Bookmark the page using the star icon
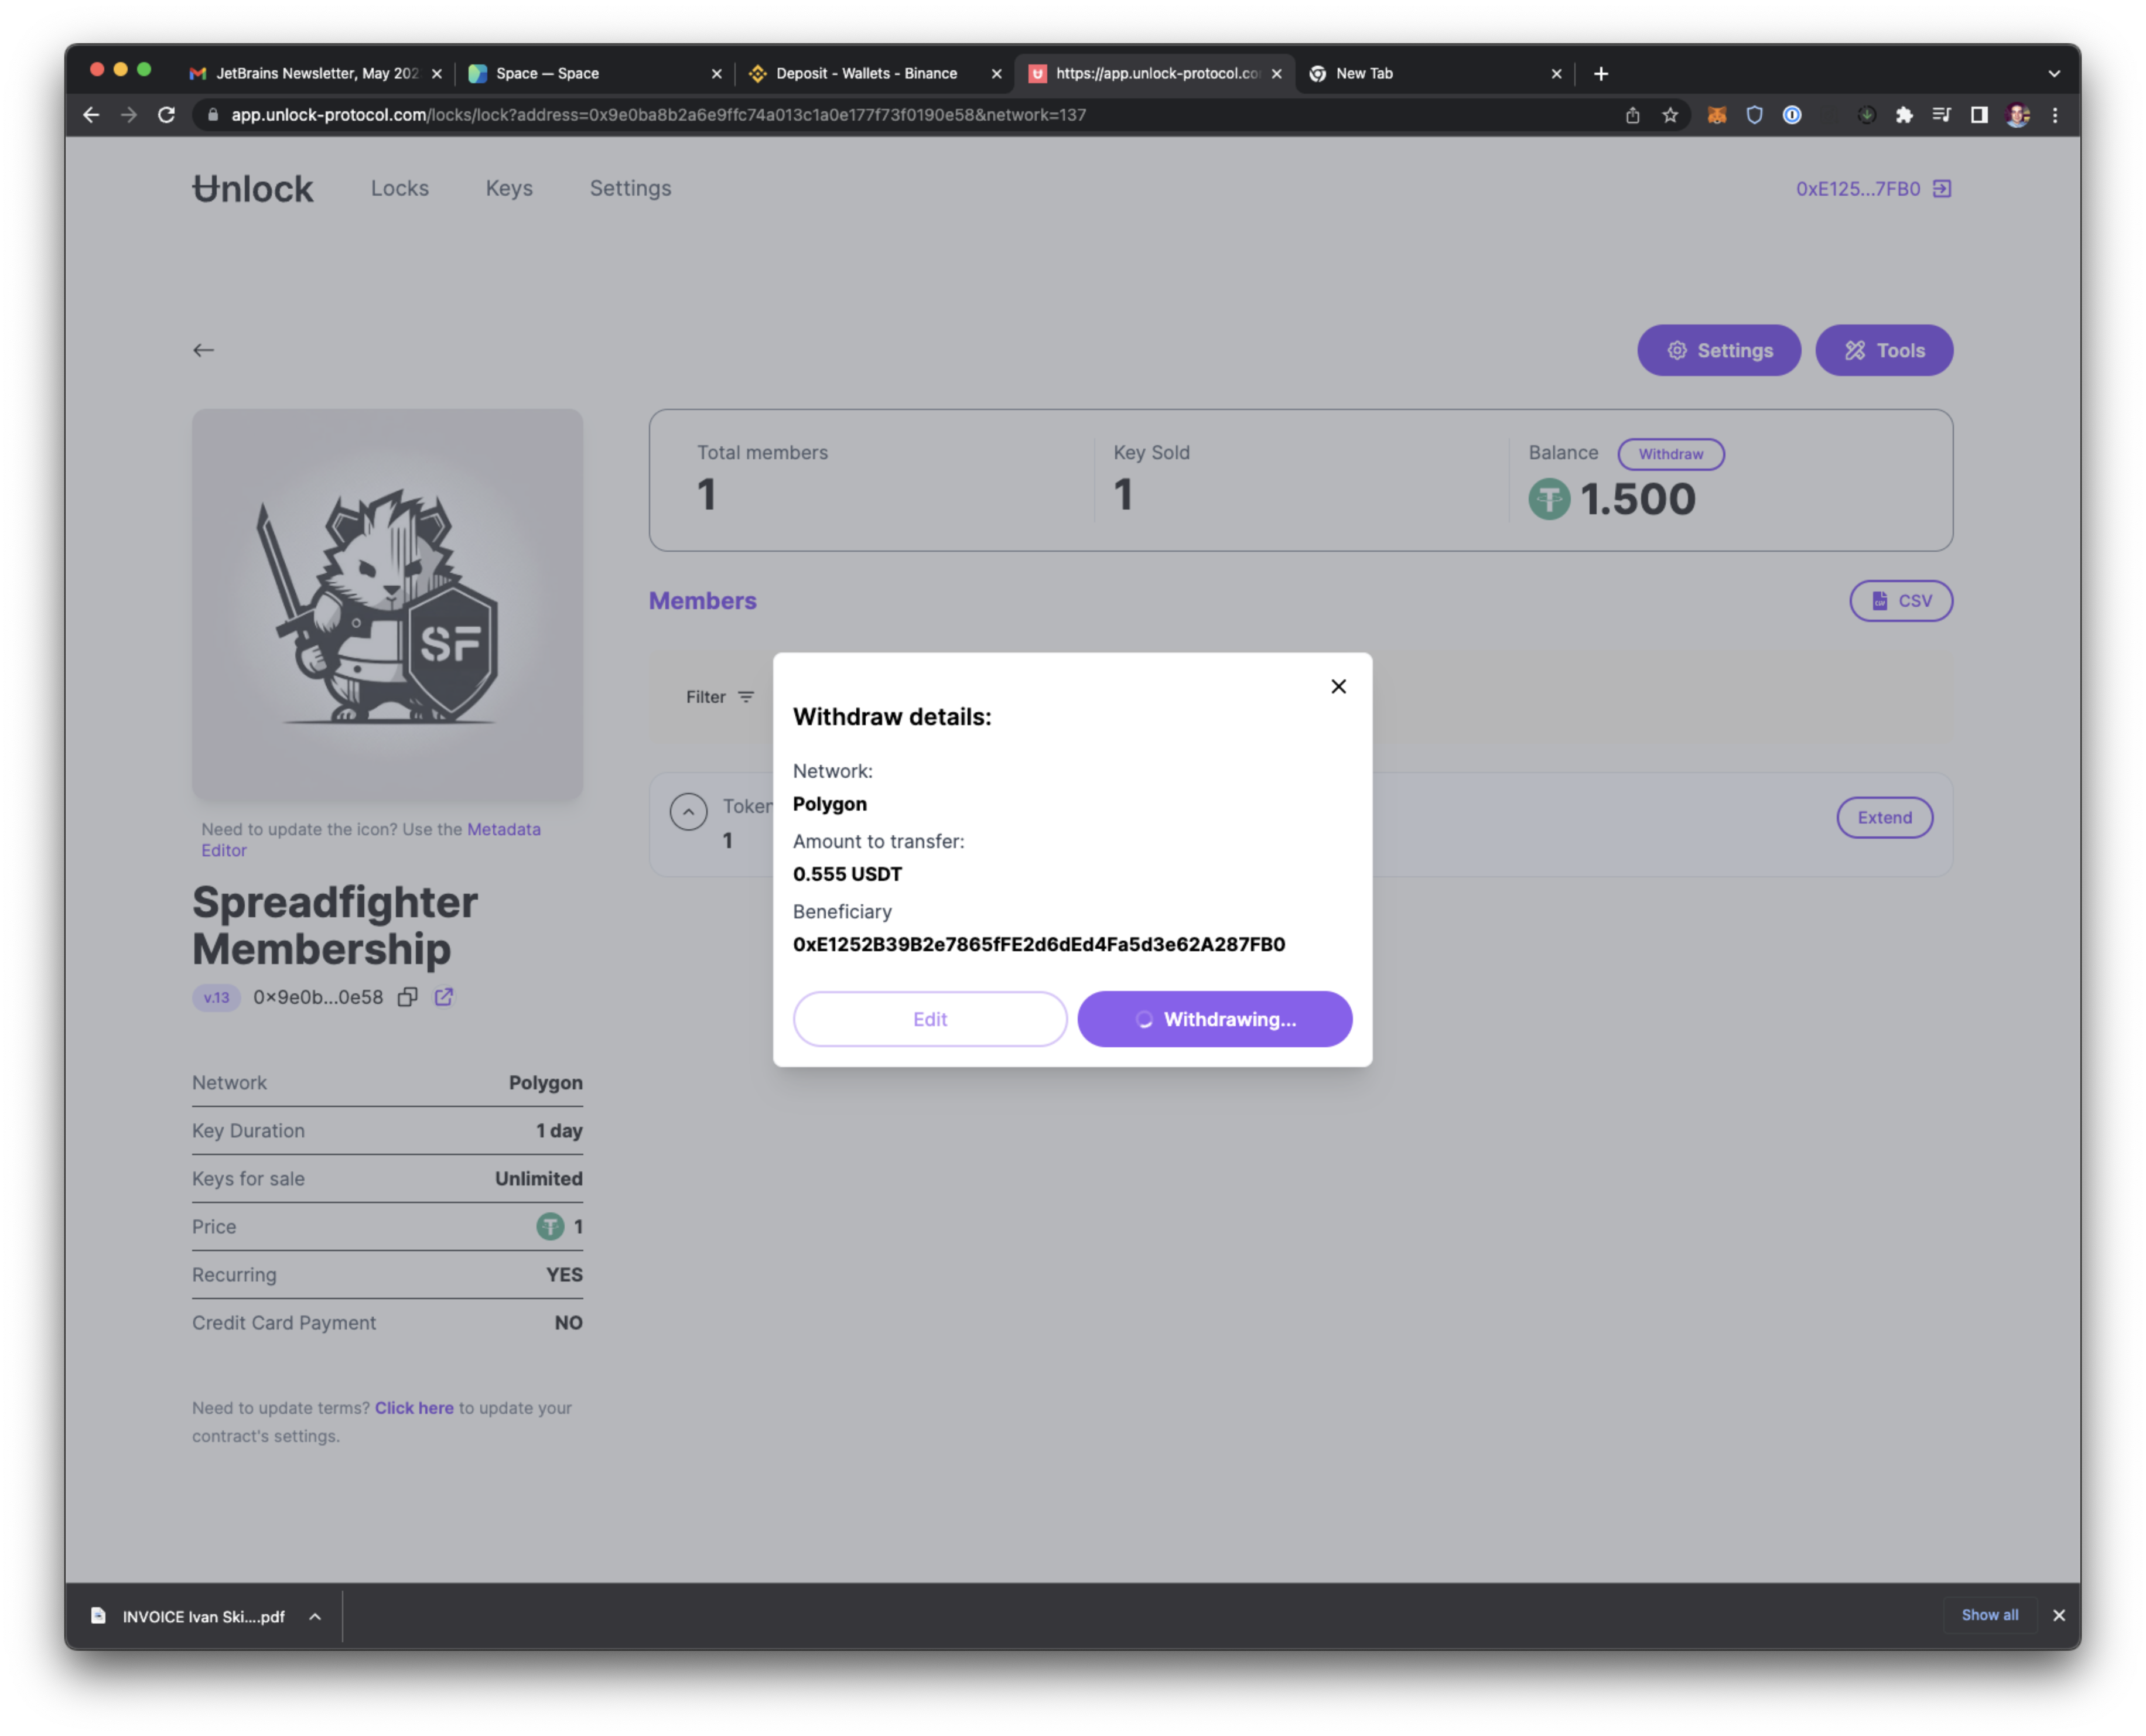The height and width of the screenshot is (1736, 2146). tap(1671, 114)
